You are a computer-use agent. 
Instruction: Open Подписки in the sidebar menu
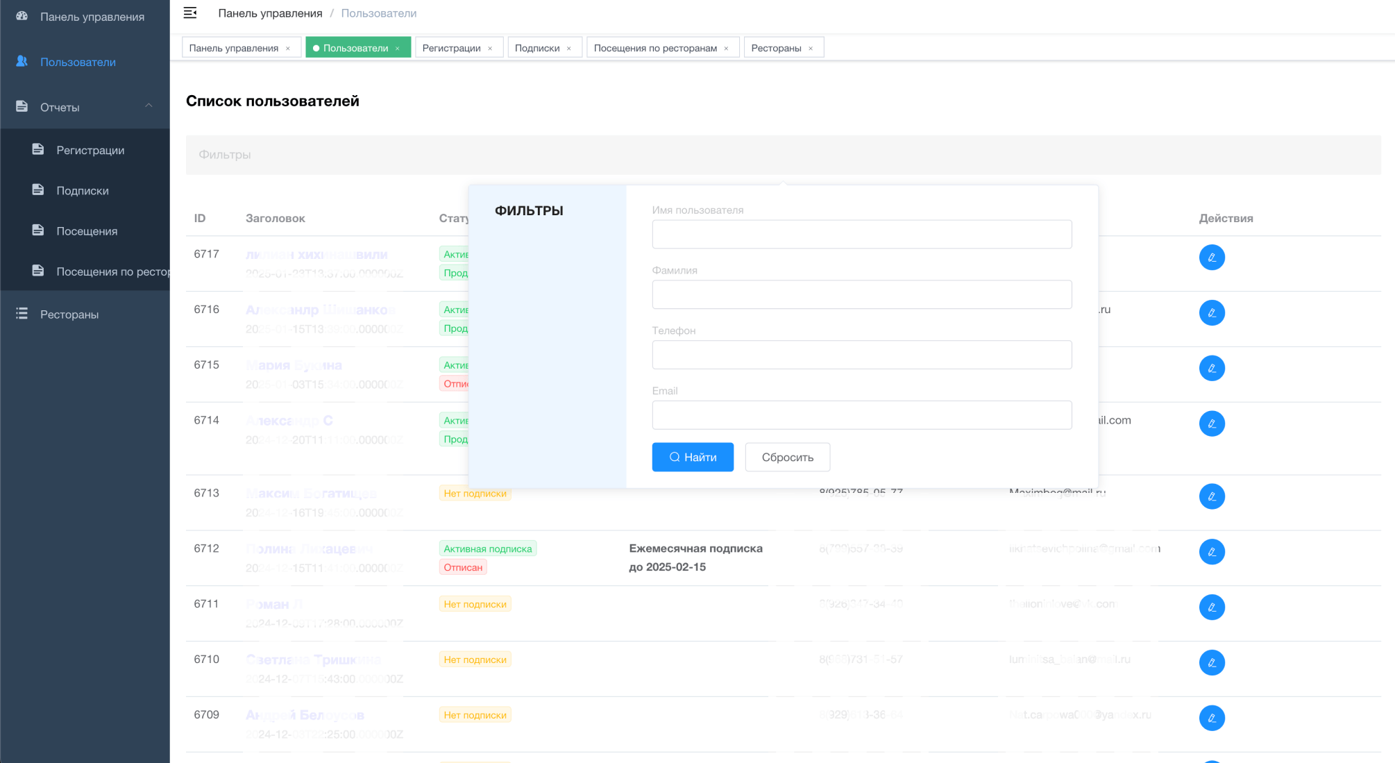[x=83, y=191]
